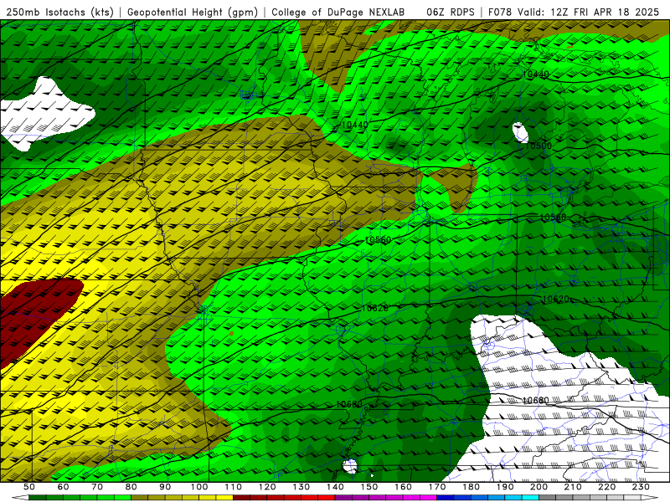Click the '210' value on the color scale
This screenshot has height=502, width=670.
coord(573,487)
